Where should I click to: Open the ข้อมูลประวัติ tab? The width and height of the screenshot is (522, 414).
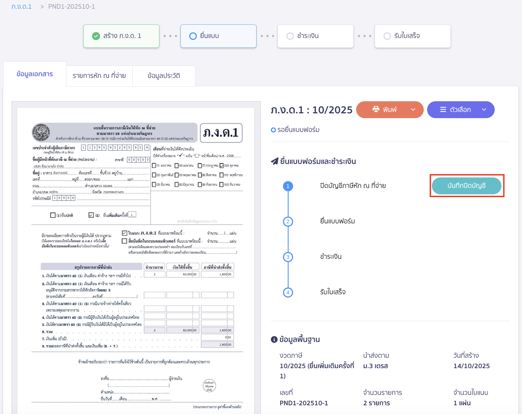pos(164,76)
